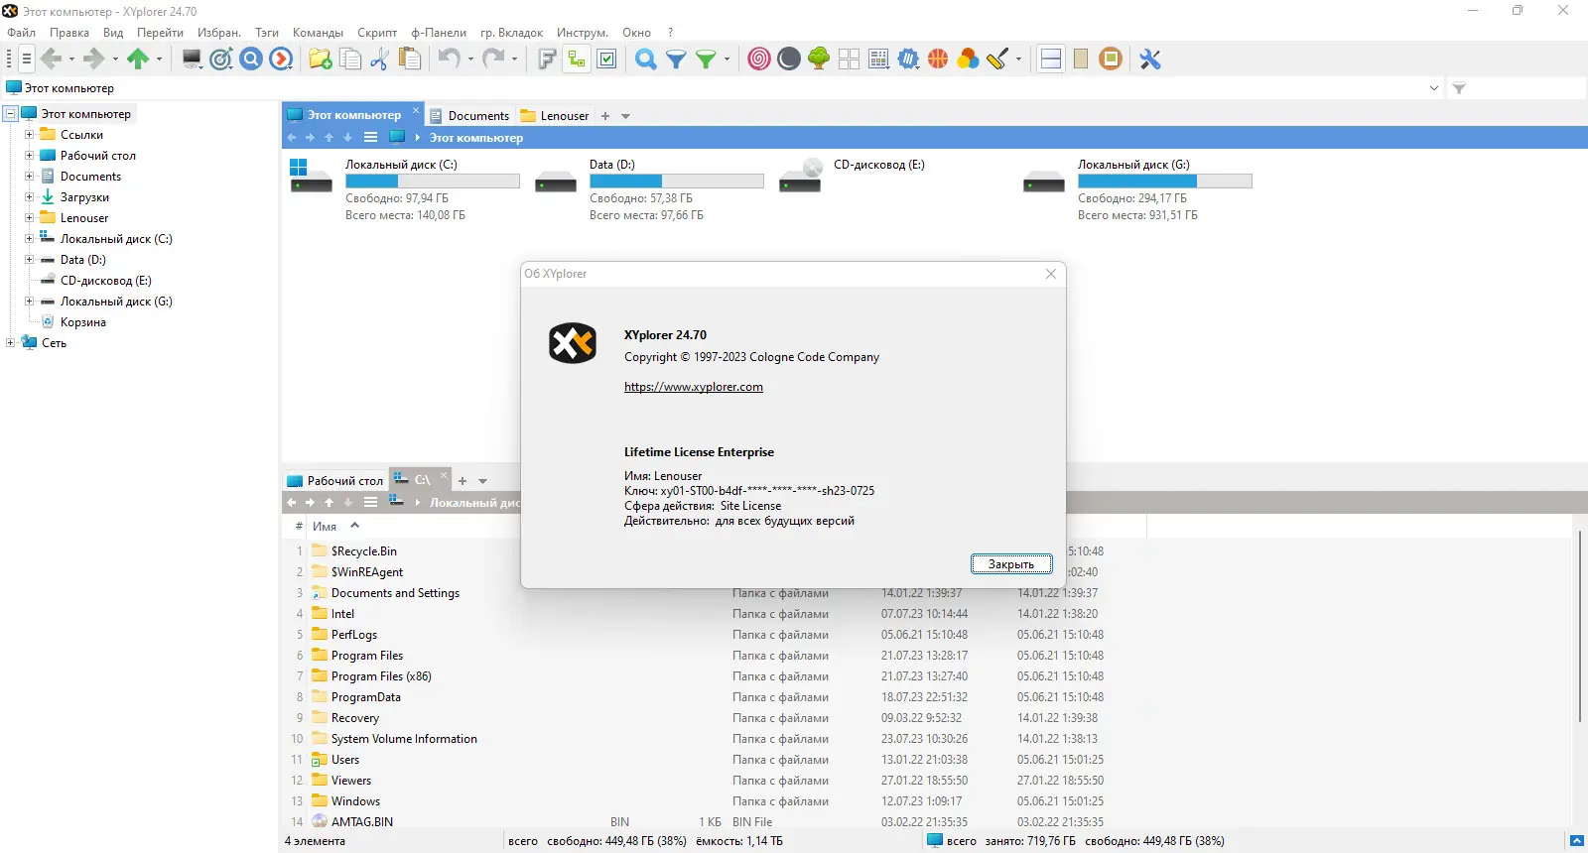1588x853 pixels.
Task: Select the Program Files (x86) folder row
Action: pos(381,676)
